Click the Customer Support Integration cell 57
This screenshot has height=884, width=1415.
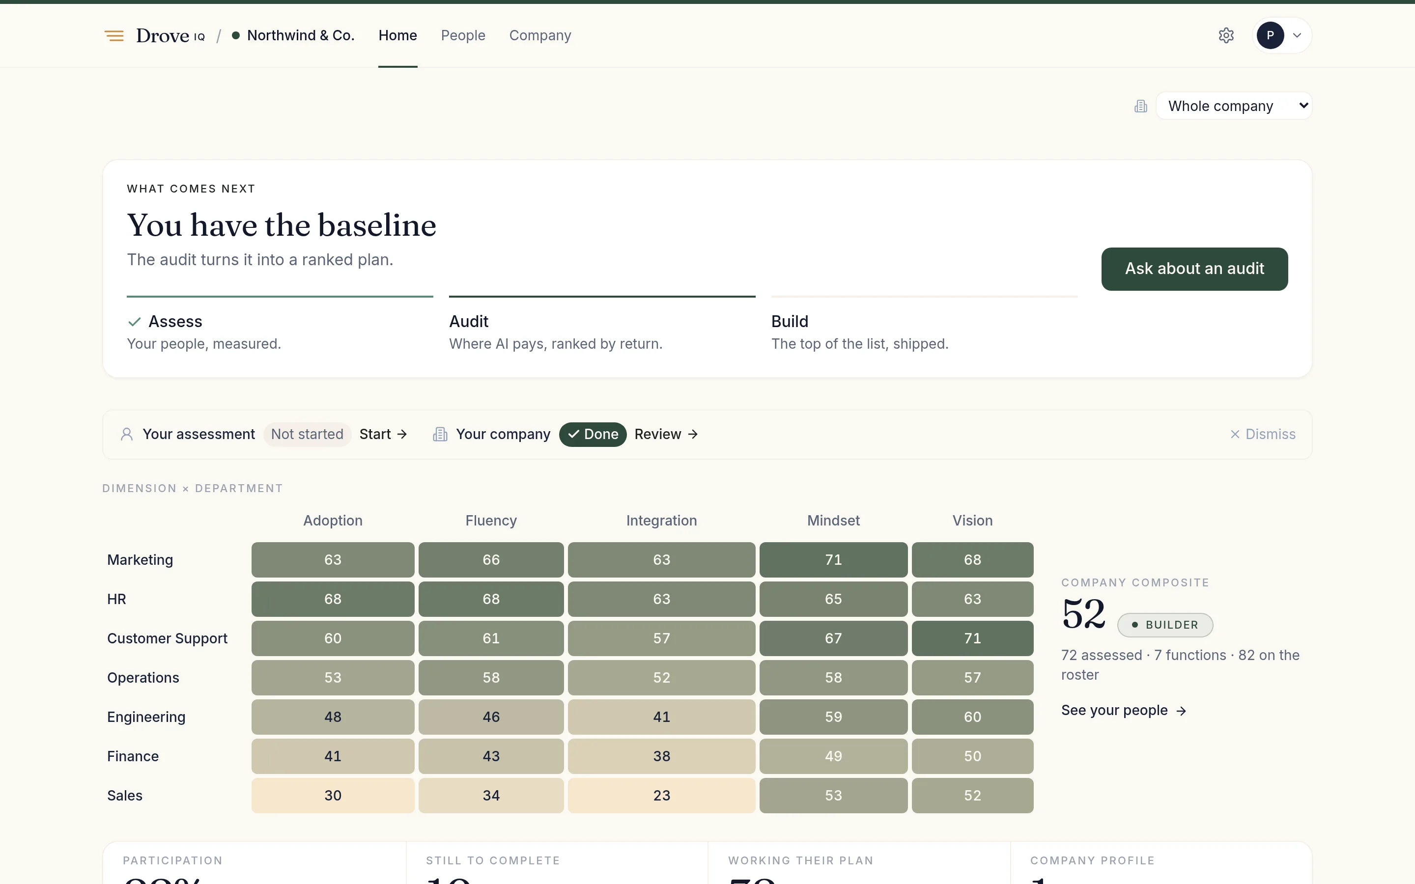[x=661, y=638]
